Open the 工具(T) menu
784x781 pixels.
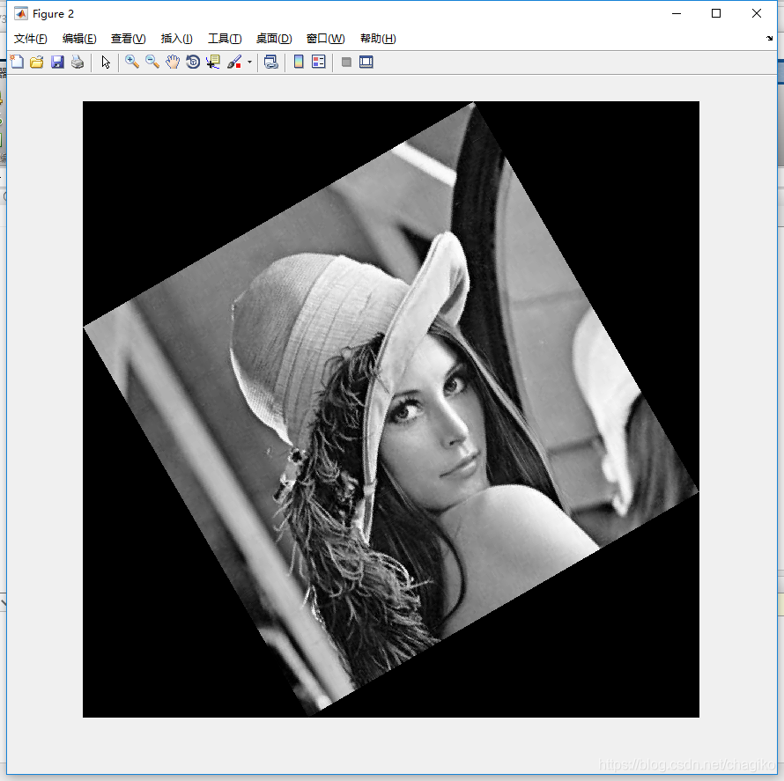click(x=225, y=39)
